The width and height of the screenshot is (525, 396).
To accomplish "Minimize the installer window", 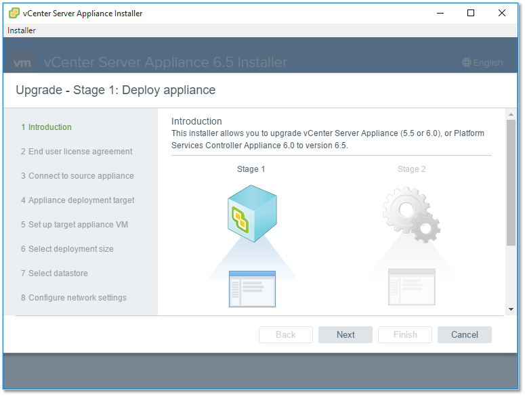I will tap(440, 14).
